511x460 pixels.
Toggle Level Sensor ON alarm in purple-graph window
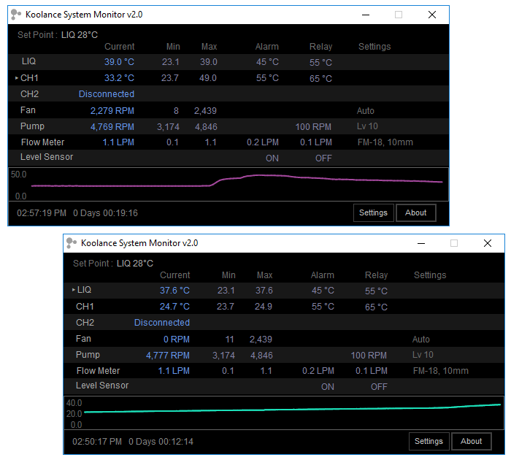pos(272,158)
